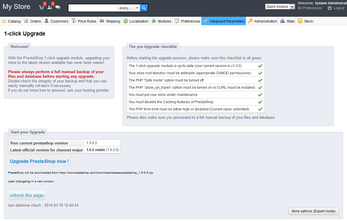Click the Preferences icon in menu
347x221 pixels.
(177, 21)
